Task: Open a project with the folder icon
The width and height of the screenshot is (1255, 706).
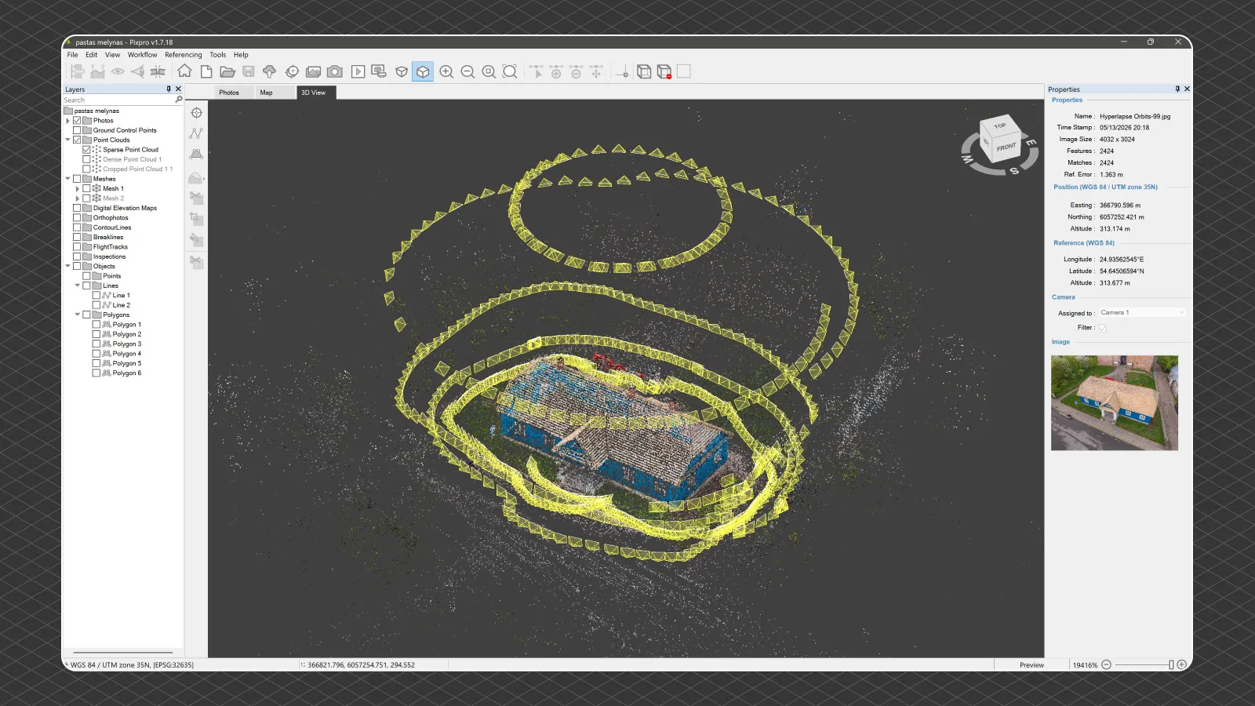Action: coord(227,71)
